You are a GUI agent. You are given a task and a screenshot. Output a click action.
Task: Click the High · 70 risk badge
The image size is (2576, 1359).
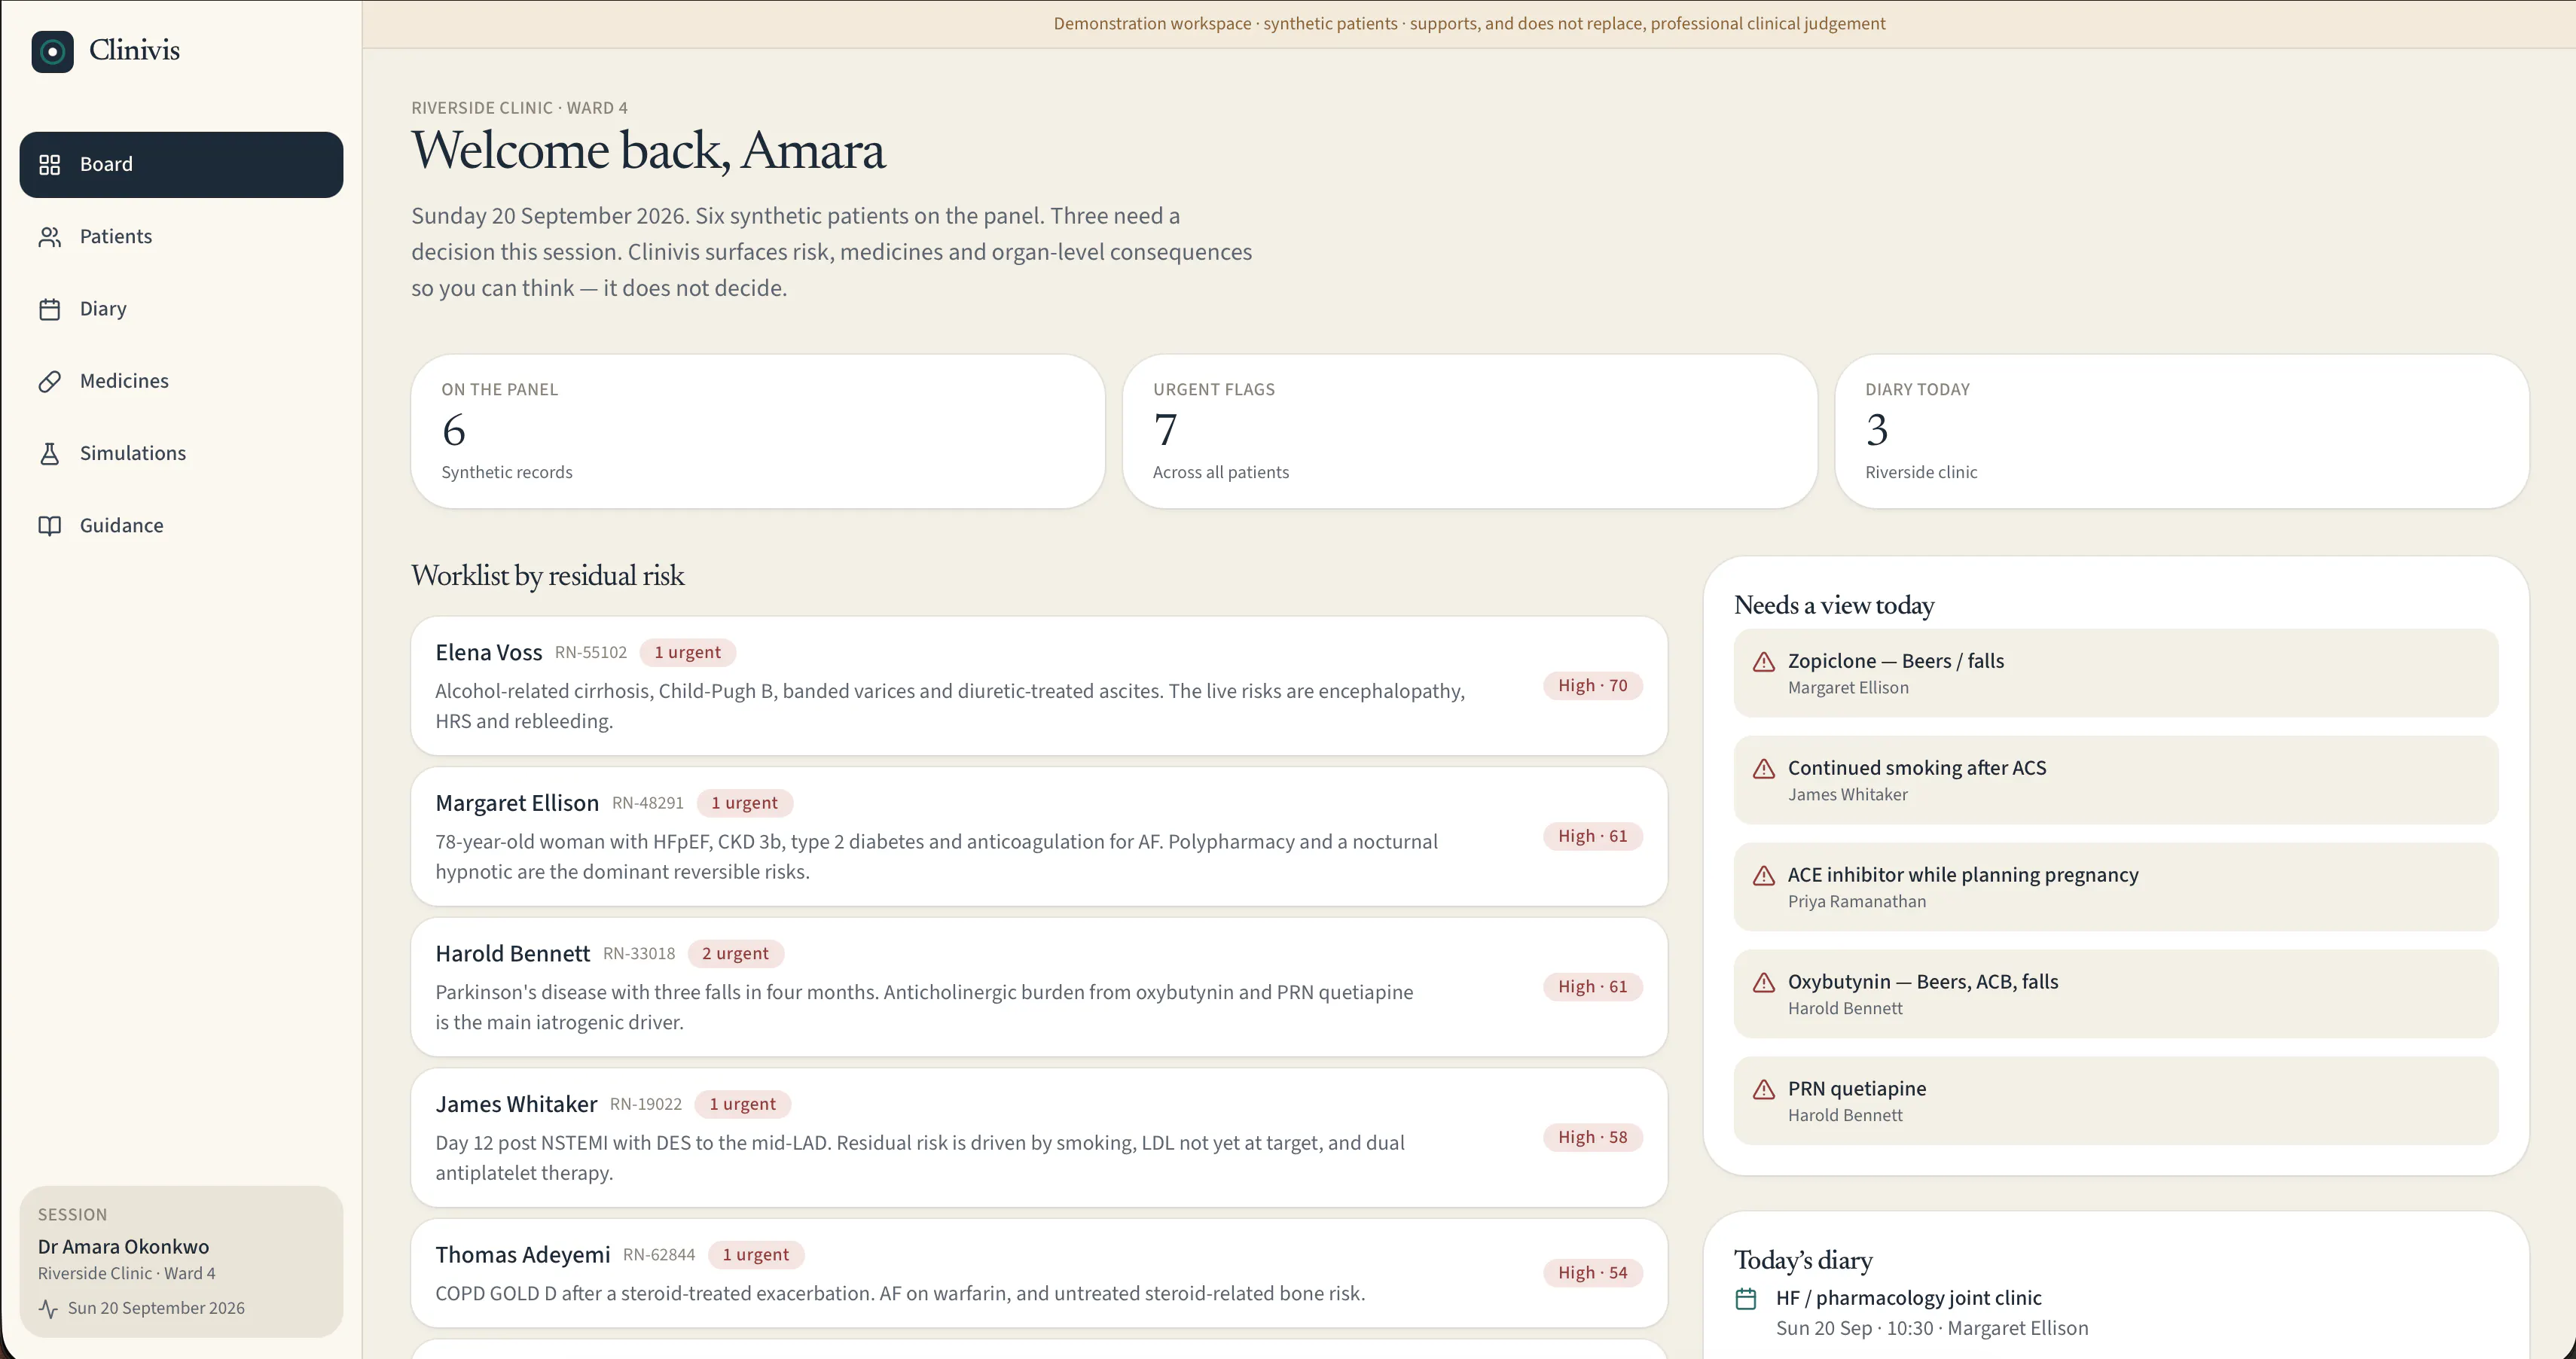1593,685
